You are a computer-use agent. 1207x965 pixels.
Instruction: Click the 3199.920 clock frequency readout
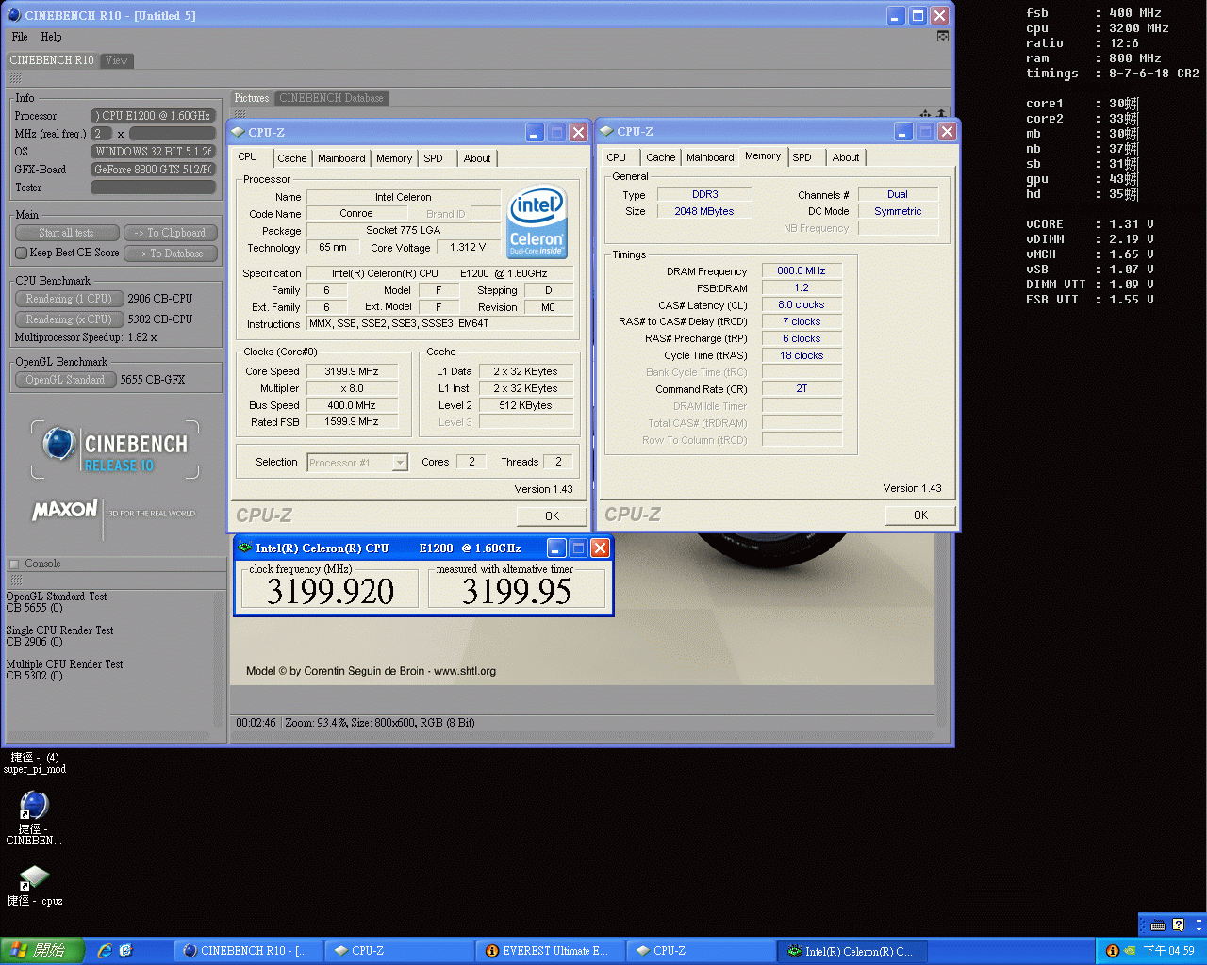coord(330,591)
